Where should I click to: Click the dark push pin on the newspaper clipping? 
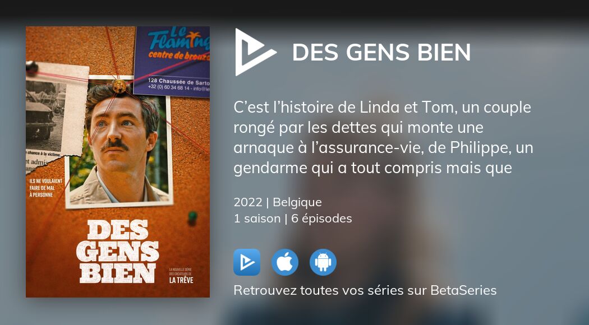[31, 68]
